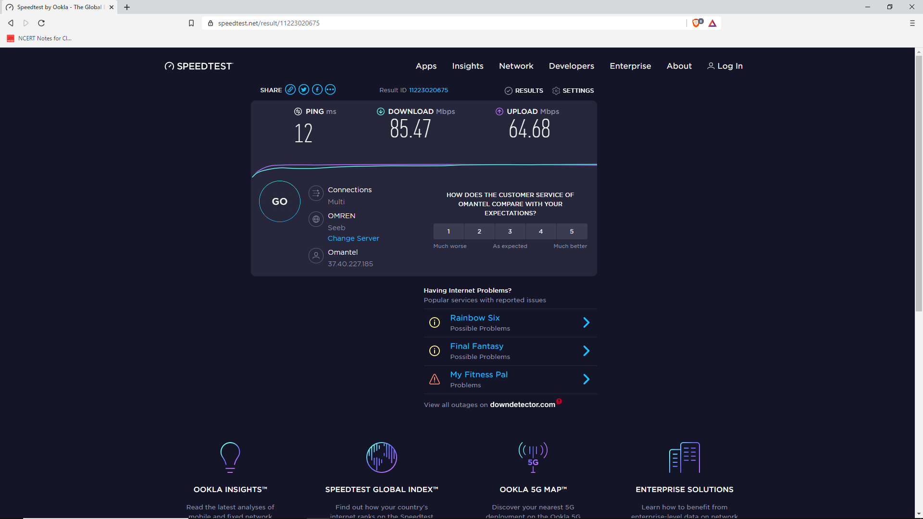This screenshot has height=519, width=923.
Task: Click the address bar URL
Action: point(269,23)
